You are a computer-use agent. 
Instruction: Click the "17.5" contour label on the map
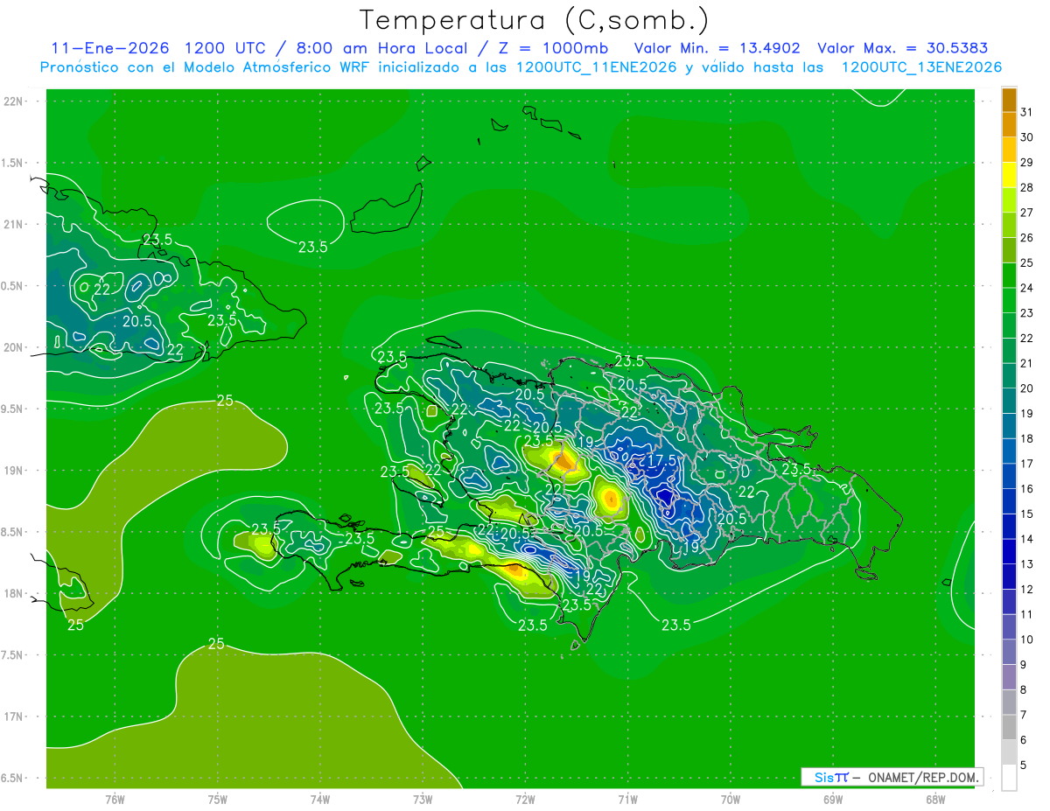pos(662,460)
